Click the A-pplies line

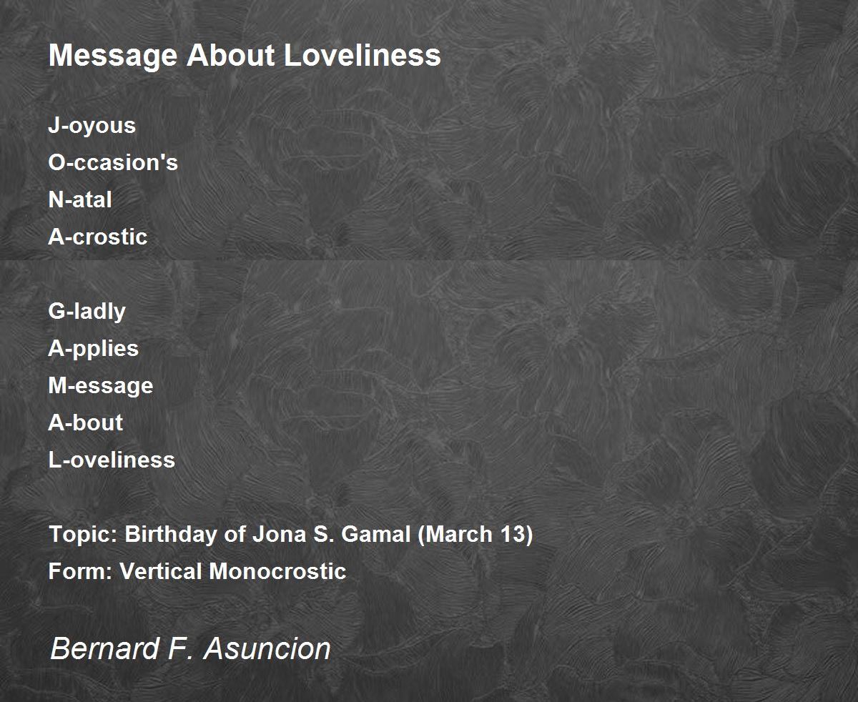(94, 349)
